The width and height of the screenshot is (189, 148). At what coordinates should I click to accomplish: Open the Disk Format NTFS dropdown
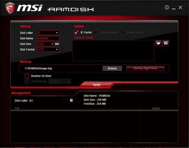click(48, 50)
